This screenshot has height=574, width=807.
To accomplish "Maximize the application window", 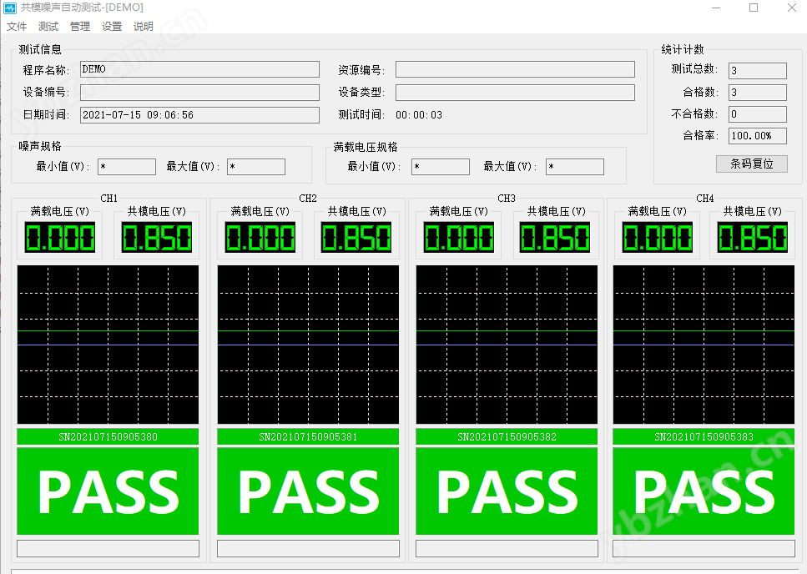I will point(754,8).
